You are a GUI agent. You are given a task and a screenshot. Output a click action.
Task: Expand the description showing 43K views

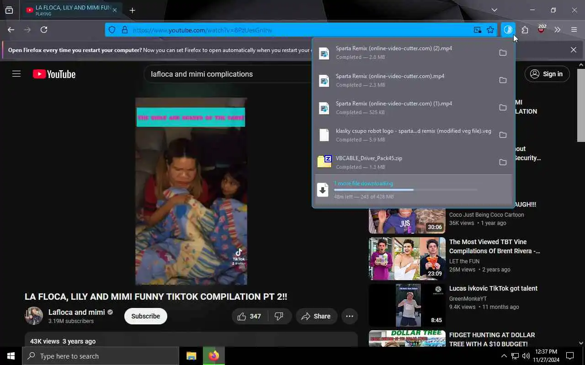[x=191, y=340]
